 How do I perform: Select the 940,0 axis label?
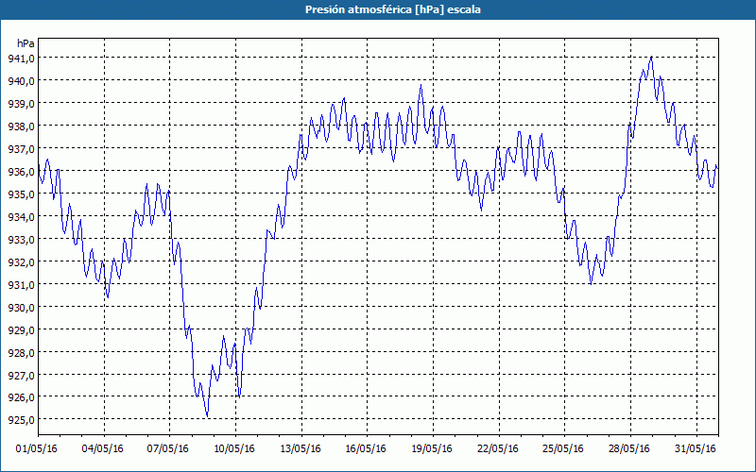pyautogui.click(x=21, y=81)
